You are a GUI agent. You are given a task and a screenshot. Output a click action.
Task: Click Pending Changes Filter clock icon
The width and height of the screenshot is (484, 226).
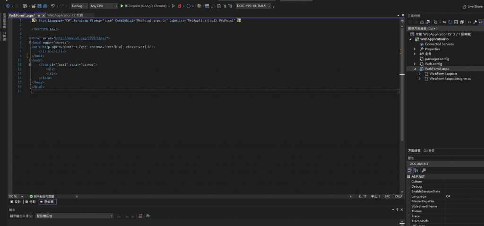click(436, 22)
